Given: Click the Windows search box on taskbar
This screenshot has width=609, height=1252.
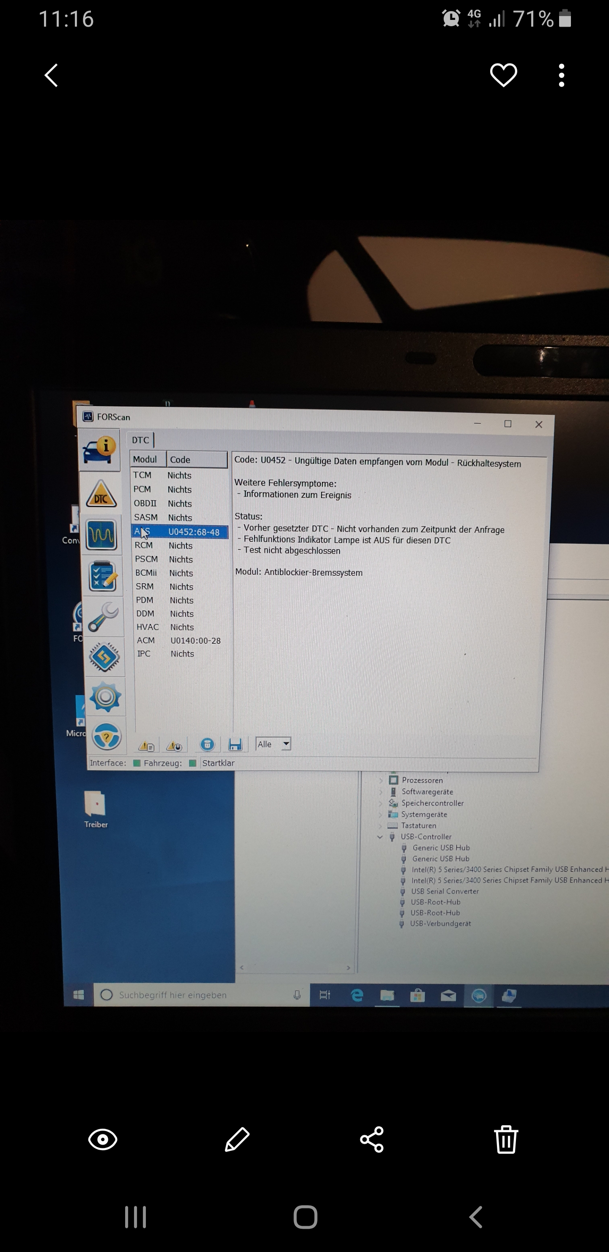Looking at the screenshot, I should [195, 995].
